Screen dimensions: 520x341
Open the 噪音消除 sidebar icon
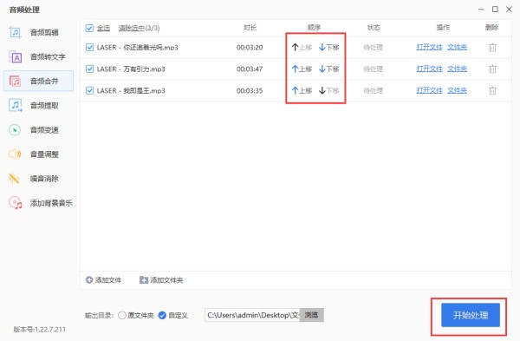click(14, 179)
